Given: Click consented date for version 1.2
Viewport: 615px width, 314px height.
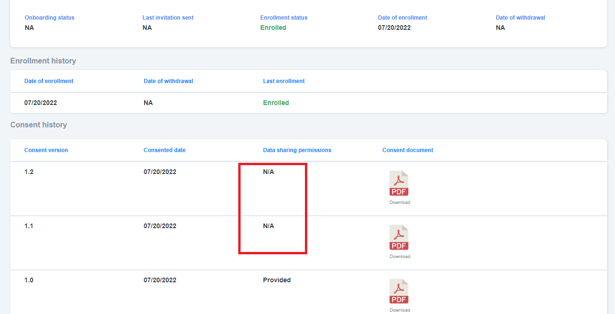Looking at the screenshot, I should click(160, 172).
